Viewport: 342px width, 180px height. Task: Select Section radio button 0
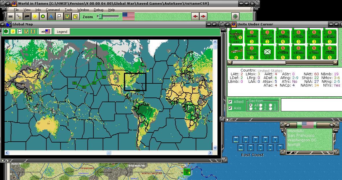pos(270,108)
